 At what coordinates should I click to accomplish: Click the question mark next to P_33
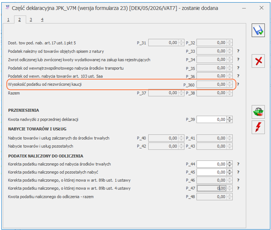238,51
